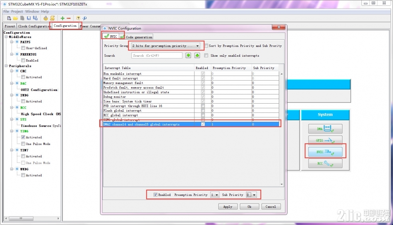Click the search previous green up arrow
Viewport: 393px width, 225px height.
[197, 56]
